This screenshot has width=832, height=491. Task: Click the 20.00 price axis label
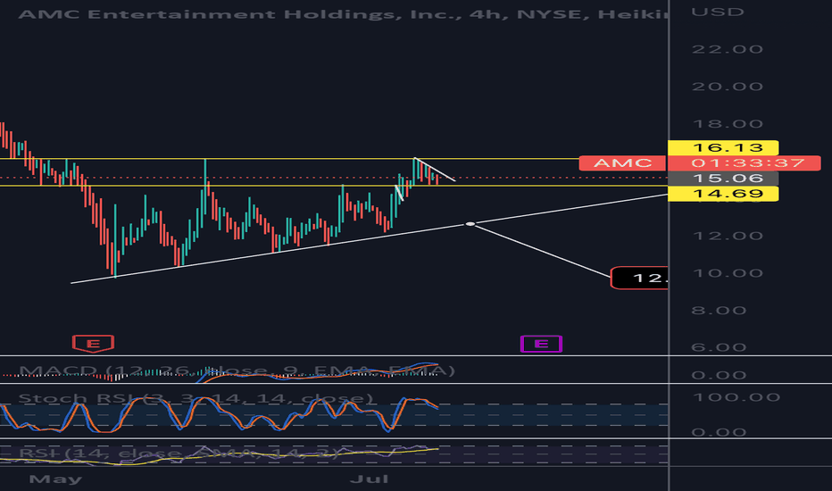click(728, 87)
